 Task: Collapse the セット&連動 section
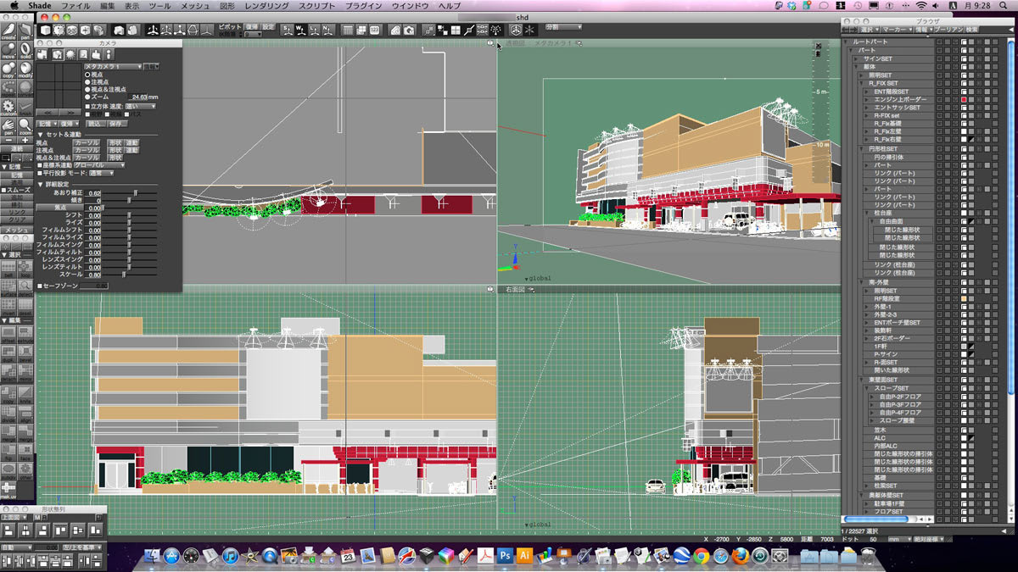[x=40, y=135]
